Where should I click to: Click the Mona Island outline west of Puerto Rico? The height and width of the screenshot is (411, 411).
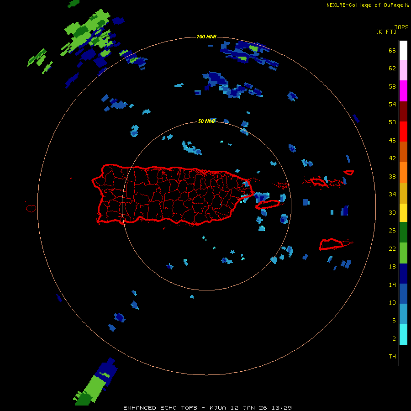point(31,208)
